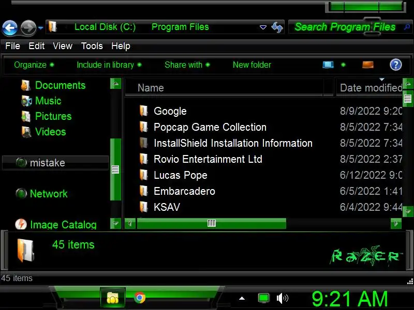
Task: Select the Rovio Entertainment Ltd folder
Action: point(208,159)
